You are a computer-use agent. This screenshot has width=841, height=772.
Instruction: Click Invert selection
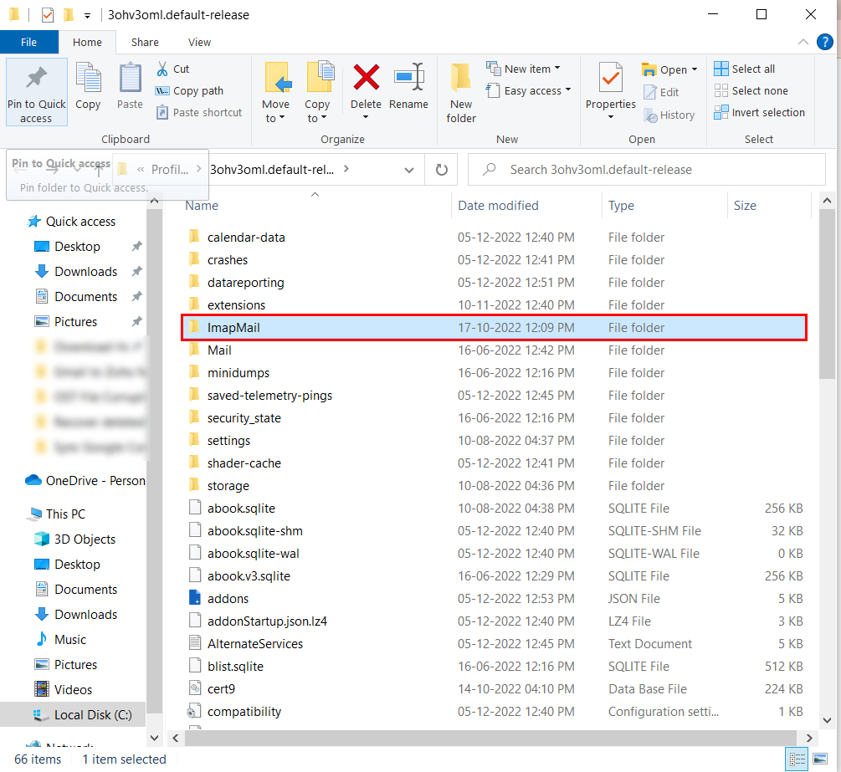tap(760, 112)
